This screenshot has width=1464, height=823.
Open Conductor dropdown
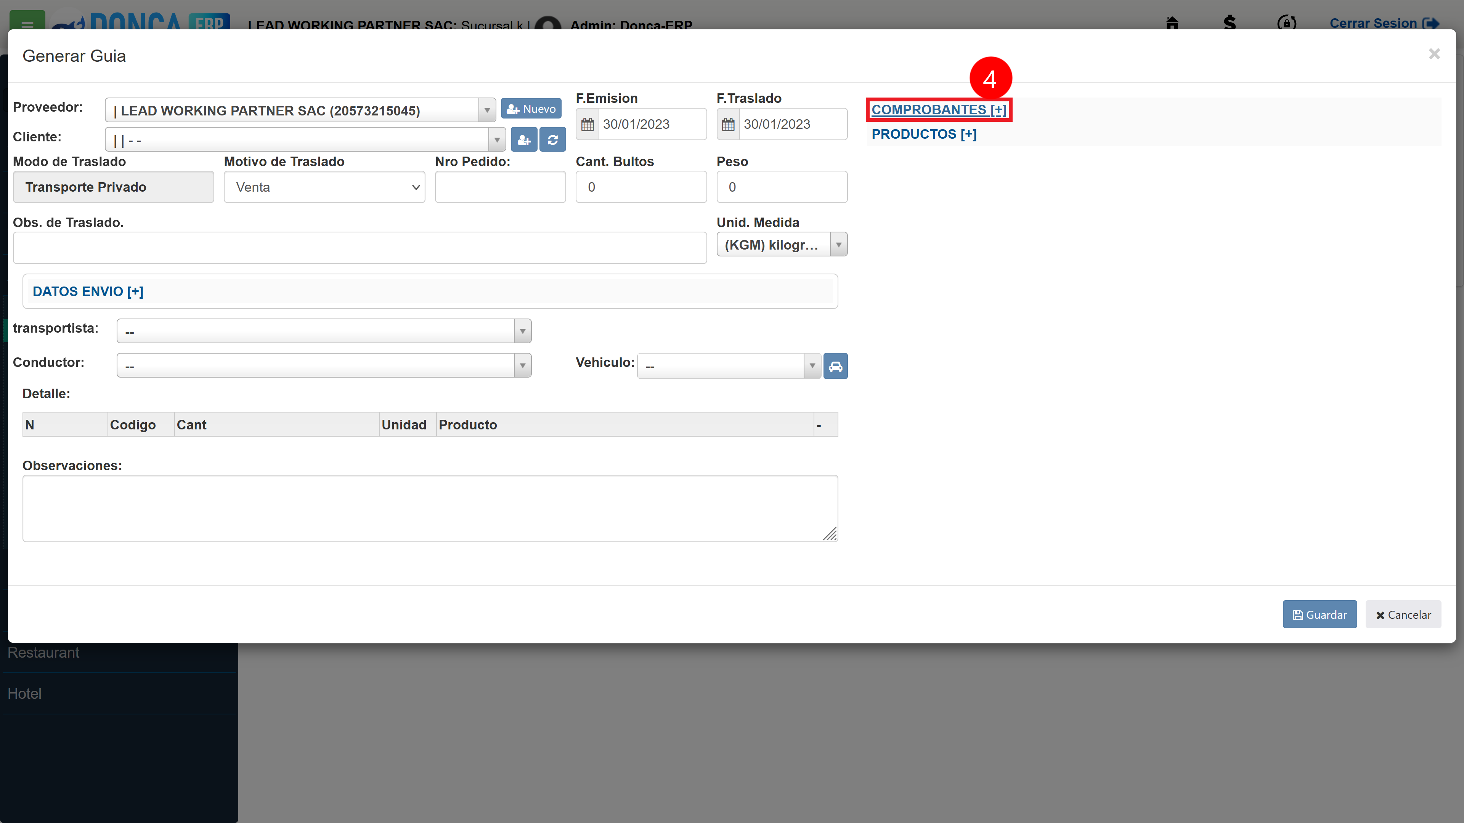tap(324, 366)
